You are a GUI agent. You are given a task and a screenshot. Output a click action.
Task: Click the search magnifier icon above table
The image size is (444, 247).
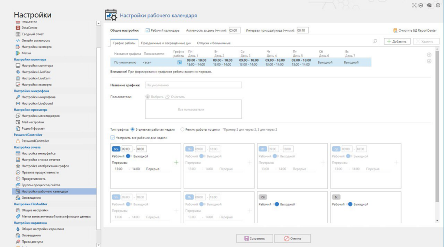(375, 41)
